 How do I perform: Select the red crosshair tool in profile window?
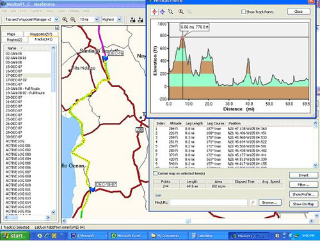point(154,12)
